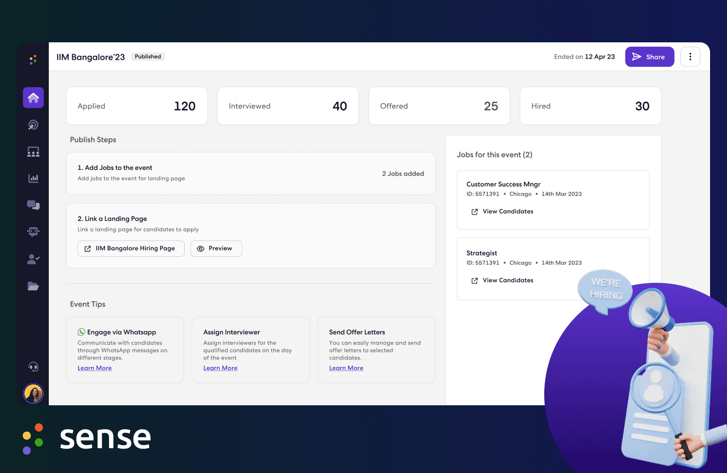Click the IIM Bangalore'23 event title
This screenshot has height=473, width=727.
click(x=91, y=57)
